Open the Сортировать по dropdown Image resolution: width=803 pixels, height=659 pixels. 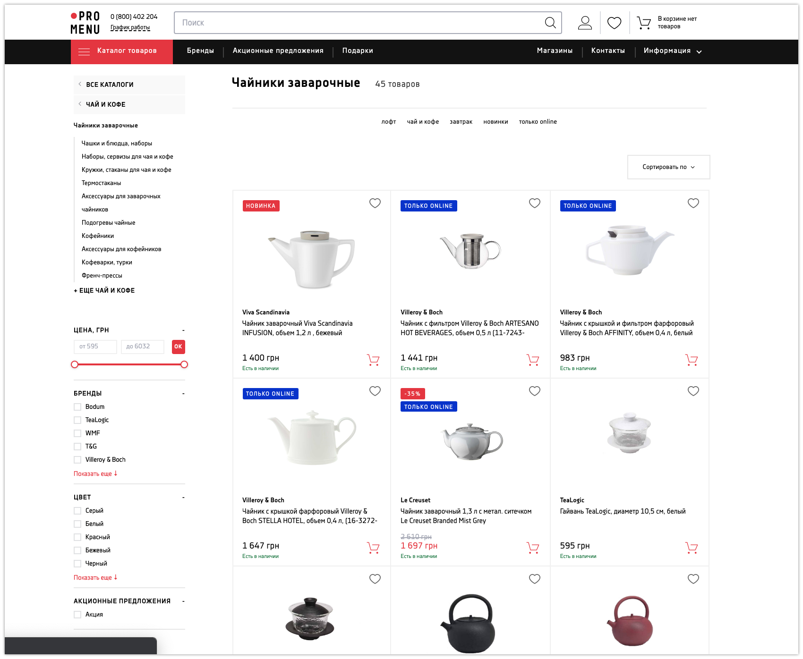(x=668, y=167)
